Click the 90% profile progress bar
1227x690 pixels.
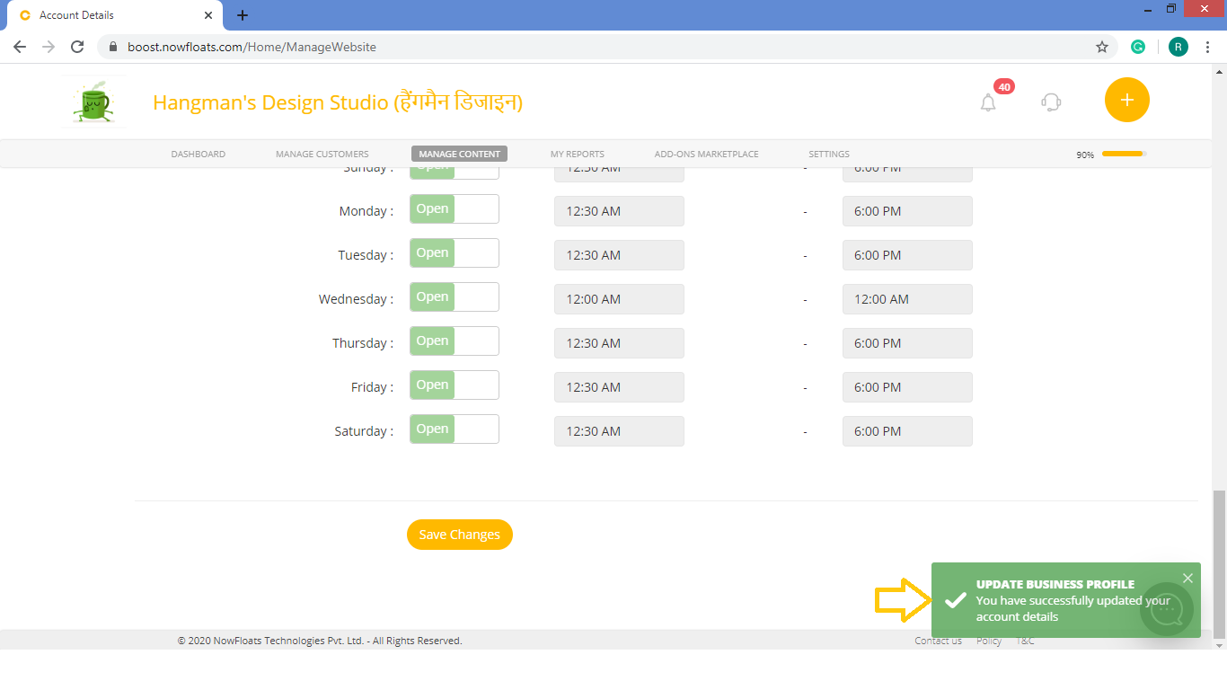tap(1124, 154)
